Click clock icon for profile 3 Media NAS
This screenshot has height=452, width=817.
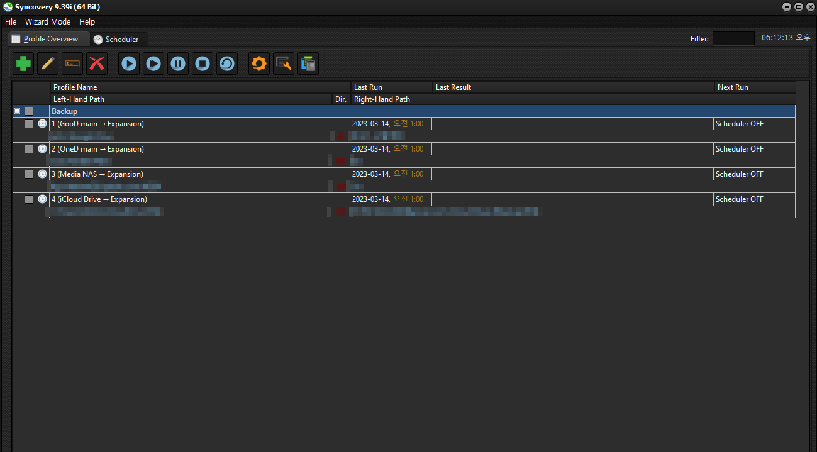(42, 174)
